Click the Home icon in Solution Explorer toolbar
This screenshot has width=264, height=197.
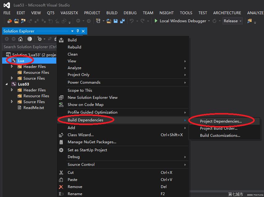coord(20,39)
